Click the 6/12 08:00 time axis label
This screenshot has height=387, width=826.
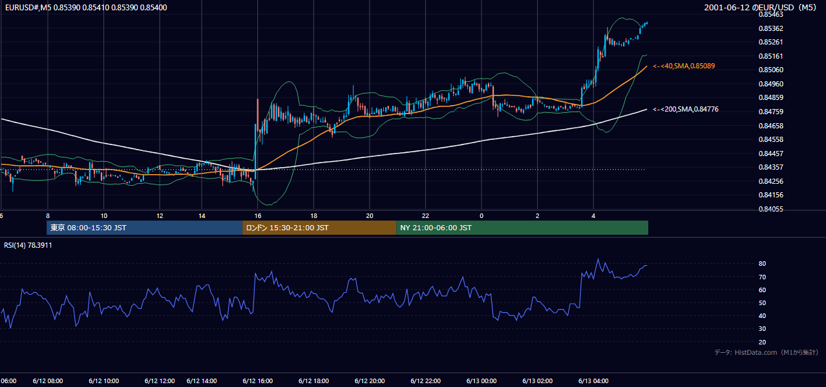click(x=48, y=381)
